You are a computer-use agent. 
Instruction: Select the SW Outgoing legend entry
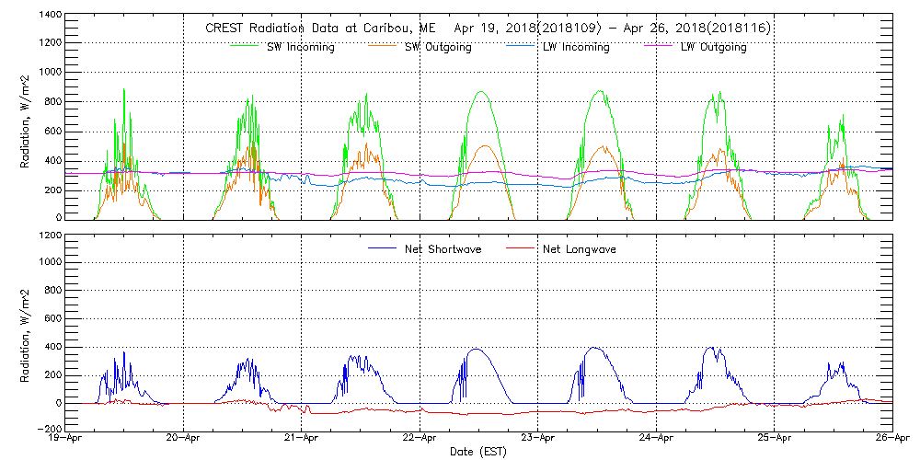click(439, 48)
